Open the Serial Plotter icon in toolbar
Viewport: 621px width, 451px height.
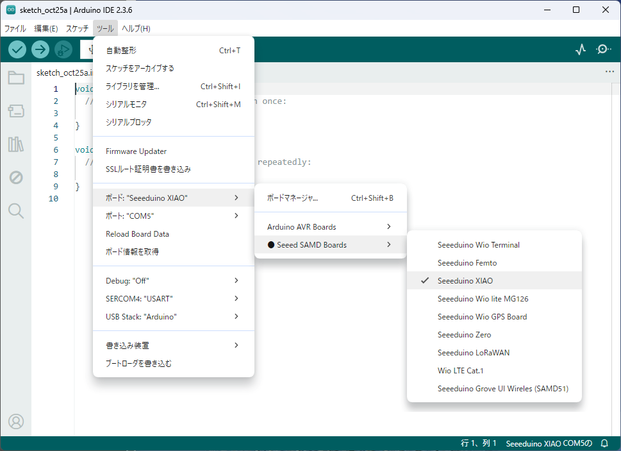pyautogui.click(x=581, y=49)
